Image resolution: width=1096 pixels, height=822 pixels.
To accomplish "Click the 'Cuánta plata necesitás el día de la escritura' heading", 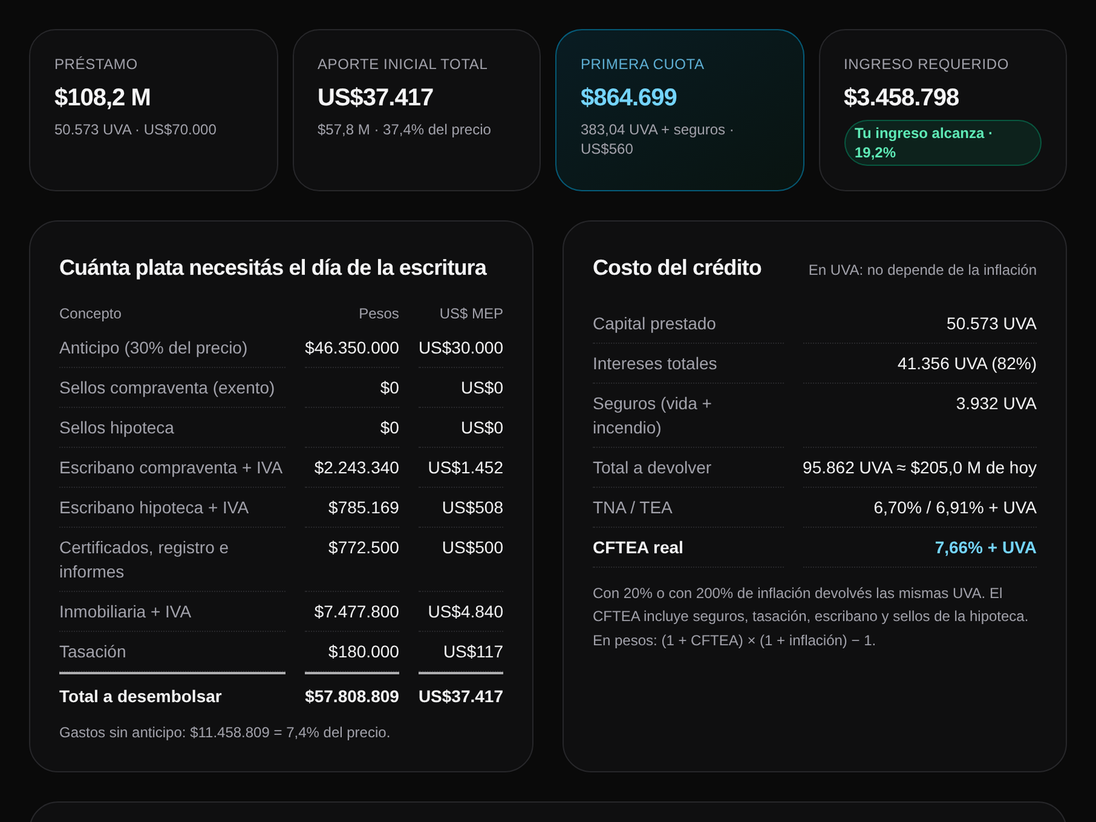I will tap(273, 268).
